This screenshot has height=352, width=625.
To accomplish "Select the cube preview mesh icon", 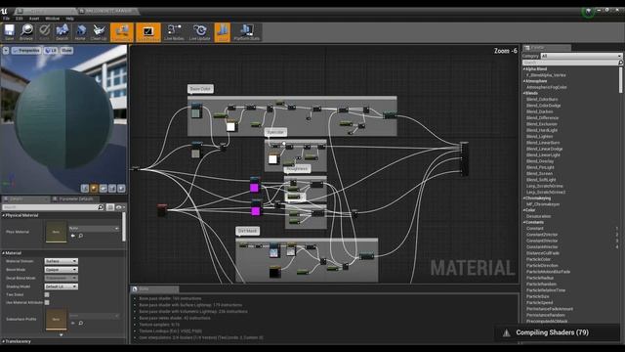I will click(x=112, y=188).
